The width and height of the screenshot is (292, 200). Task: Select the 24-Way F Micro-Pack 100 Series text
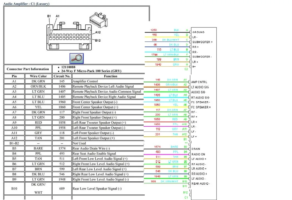point(91,71)
